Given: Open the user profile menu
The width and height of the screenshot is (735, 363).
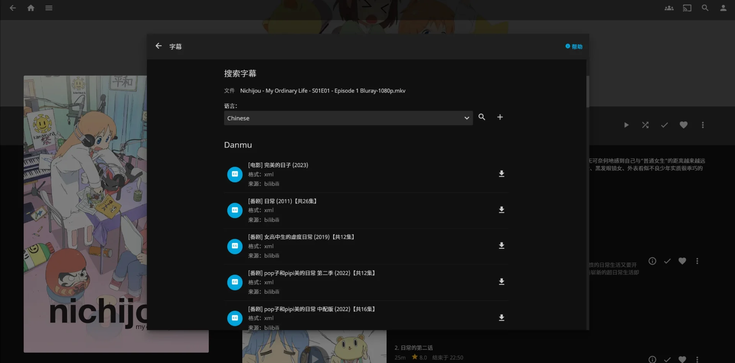Looking at the screenshot, I should [723, 8].
